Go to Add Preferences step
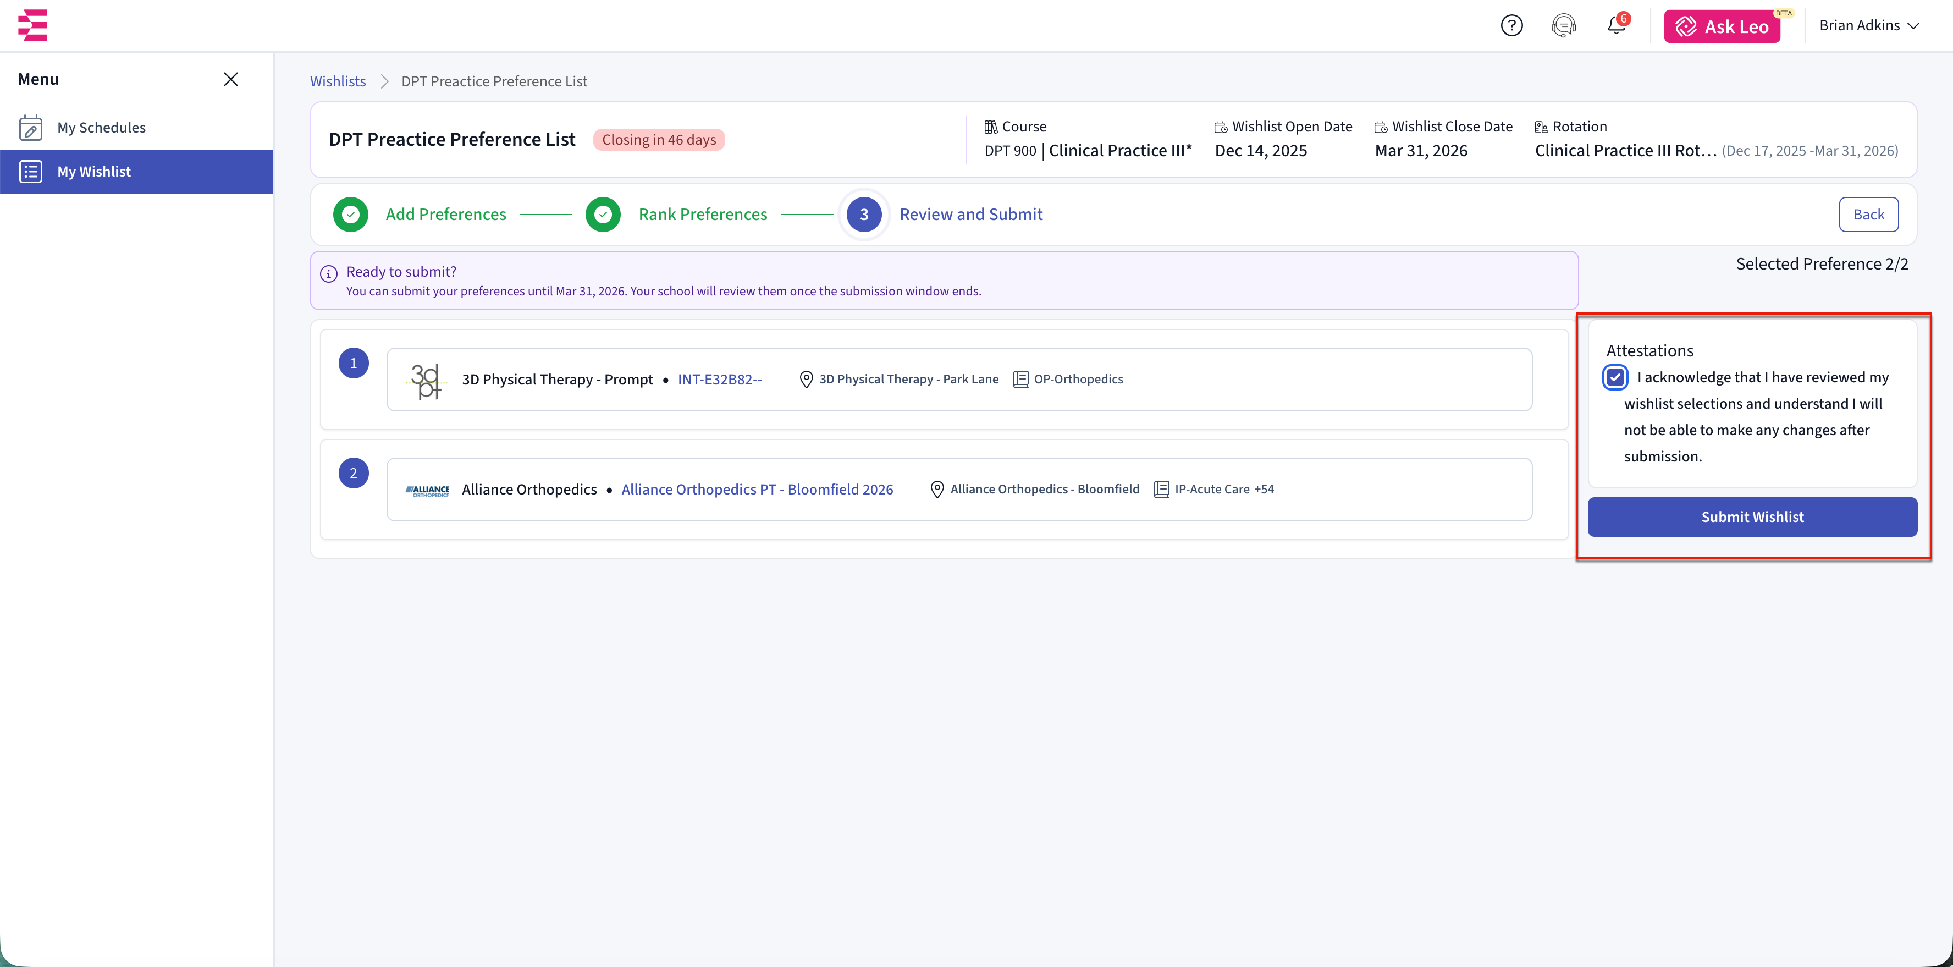Viewport: 1953px width, 967px height. pyautogui.click(x=445, y=215)
